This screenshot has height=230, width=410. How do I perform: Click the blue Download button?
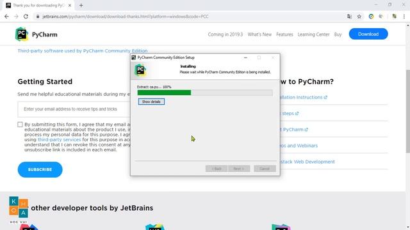[x=368, y=34]
